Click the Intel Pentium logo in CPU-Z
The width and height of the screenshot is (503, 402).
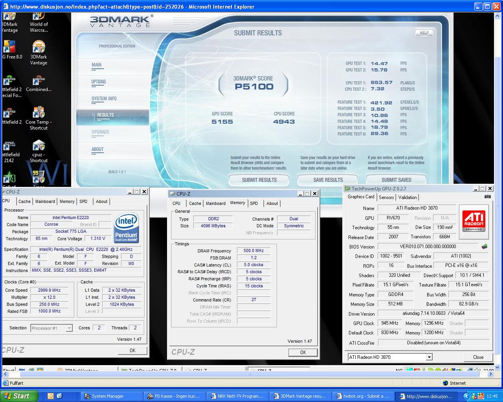(126, 228)
